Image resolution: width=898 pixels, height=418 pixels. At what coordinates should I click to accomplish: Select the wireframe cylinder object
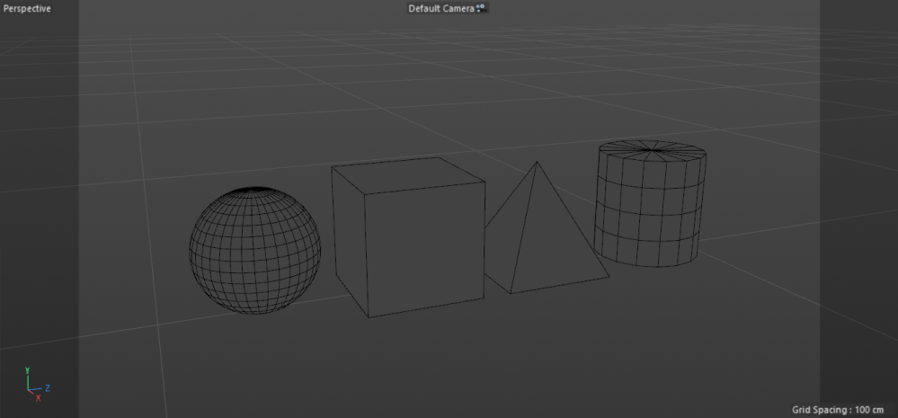(650, 204)
